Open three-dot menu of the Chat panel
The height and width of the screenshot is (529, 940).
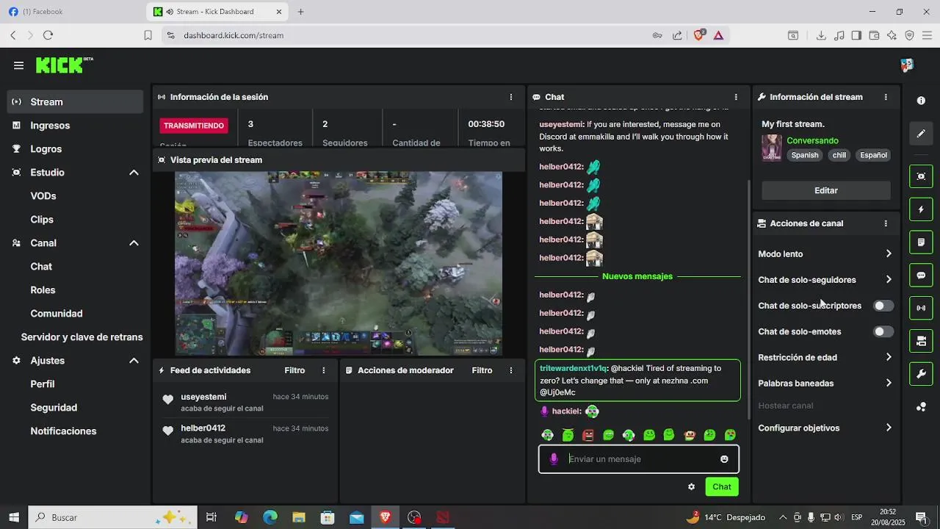coord(736,97)
